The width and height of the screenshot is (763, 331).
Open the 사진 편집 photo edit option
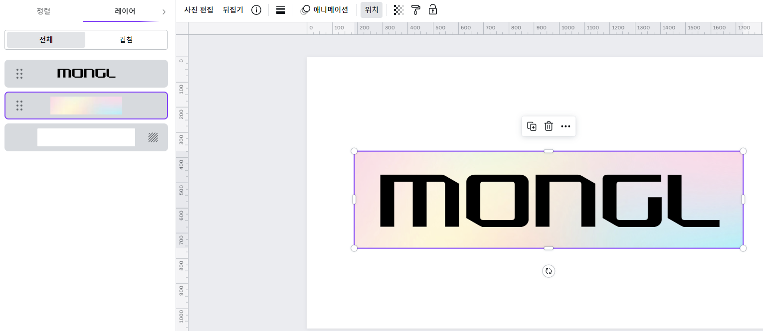coord(199,10)
